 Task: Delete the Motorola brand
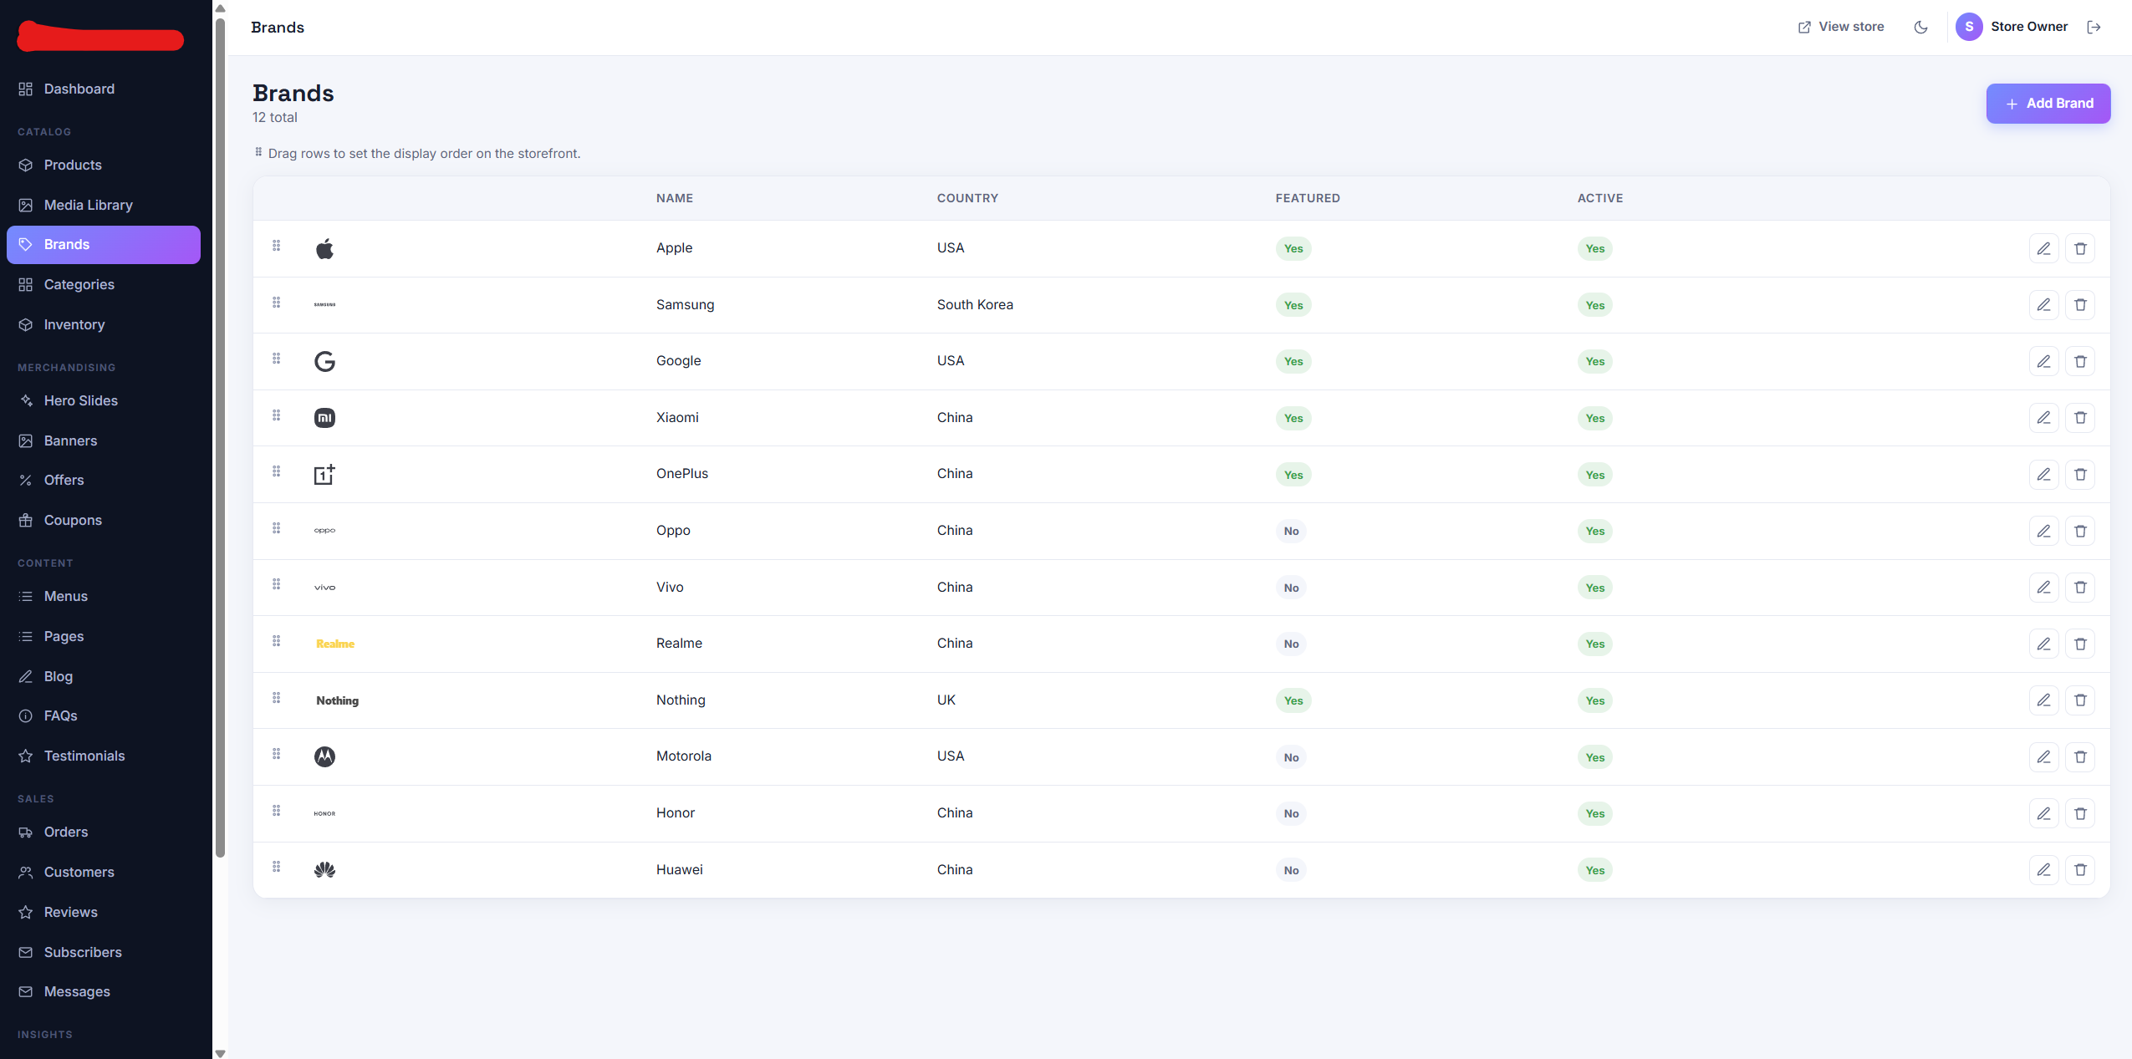point(2080,757)
